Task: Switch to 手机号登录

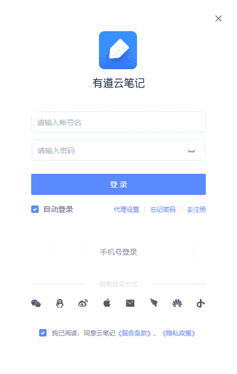Action: (x=118, y=252)
